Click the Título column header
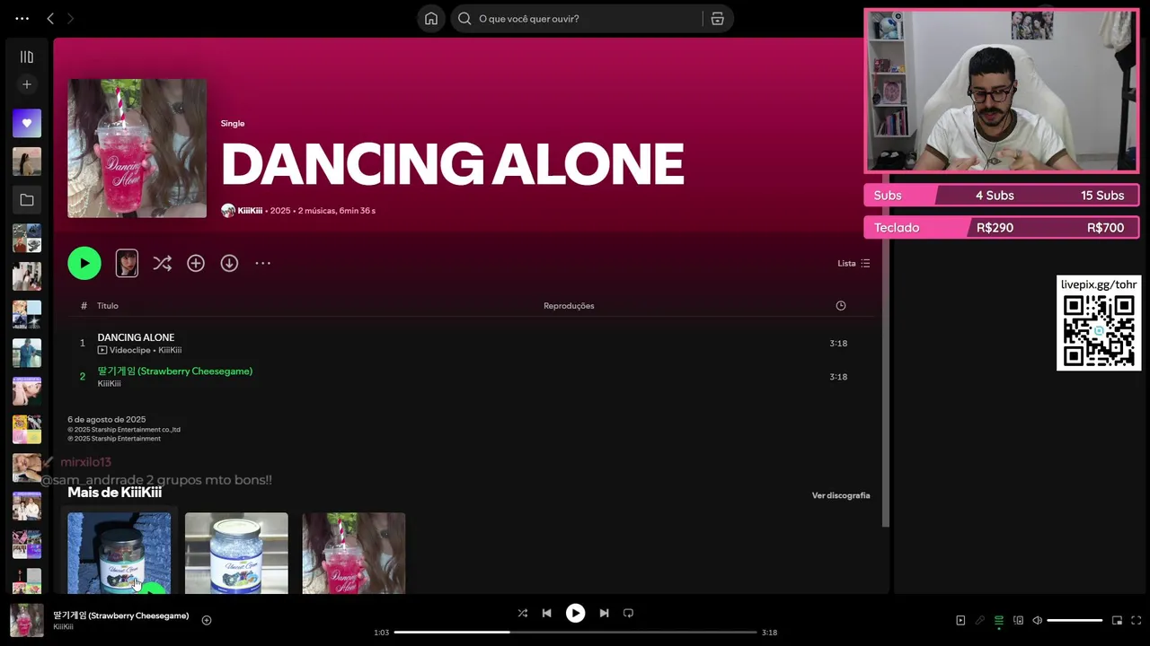The height and width of the screenshot is (646, 1150). [x=108, y=306]
